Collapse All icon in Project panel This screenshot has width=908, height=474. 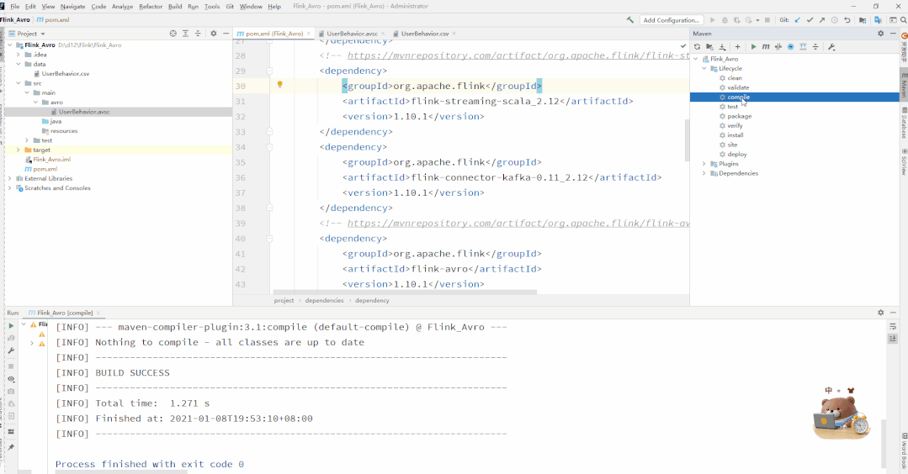tap(198, 34)
